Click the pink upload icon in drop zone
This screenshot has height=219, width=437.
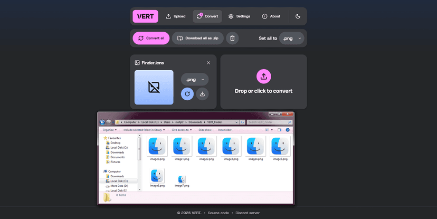(x=263, y=77)
